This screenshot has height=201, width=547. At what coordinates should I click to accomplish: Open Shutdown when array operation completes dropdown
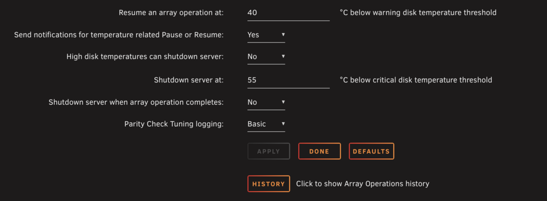click(266, 103)
